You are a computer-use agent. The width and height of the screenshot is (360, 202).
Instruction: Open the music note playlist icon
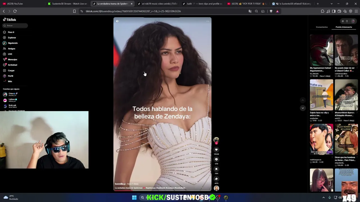point(328,11)
